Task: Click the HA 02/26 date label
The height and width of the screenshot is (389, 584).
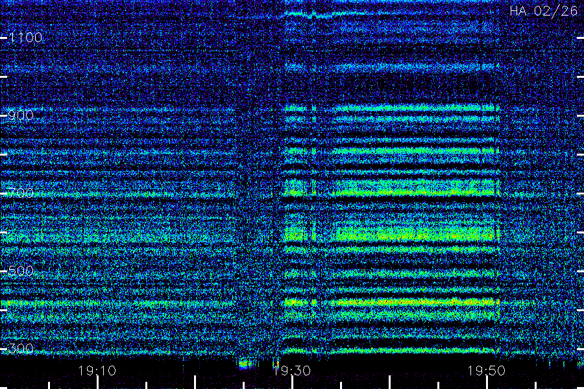Action: coord(544,11)
